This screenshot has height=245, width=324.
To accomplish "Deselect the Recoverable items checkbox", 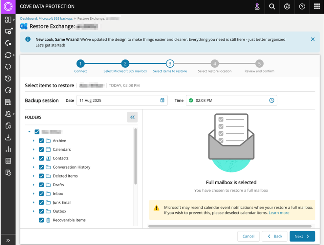I will [x=41, y=220].
